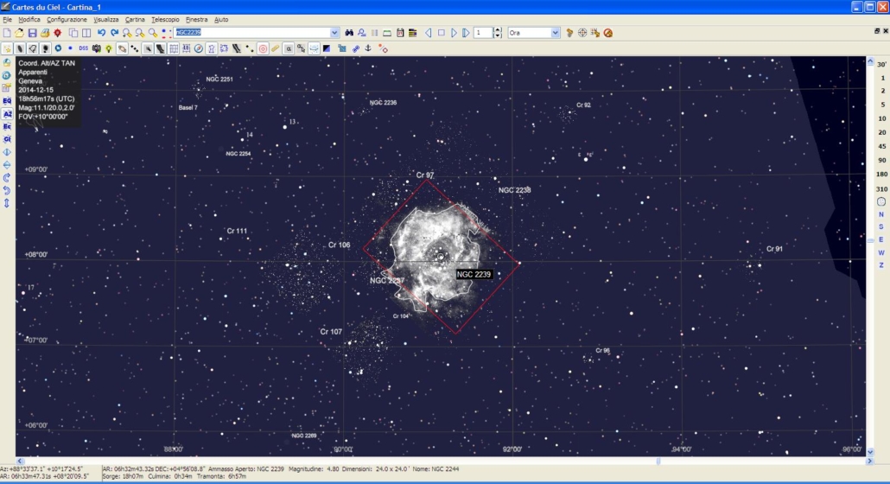Select the Ec ecliptic coordinates icon
The height and width of the screenshot is (484, 890).
pyautogui.click(x=7, y=127)
